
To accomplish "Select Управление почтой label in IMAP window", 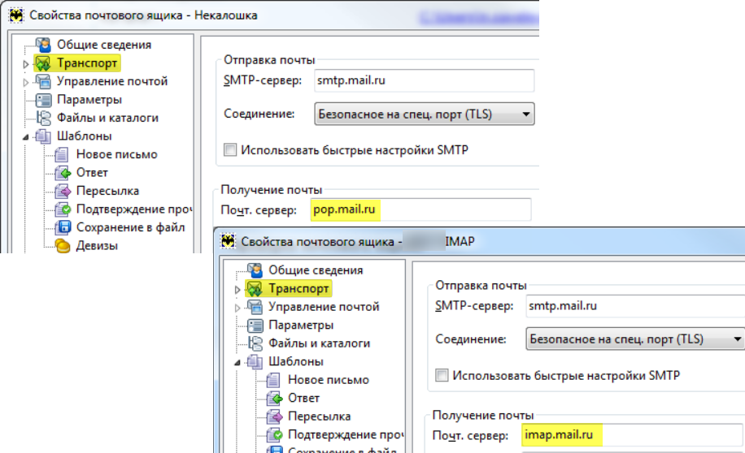I will coord(324,307).
